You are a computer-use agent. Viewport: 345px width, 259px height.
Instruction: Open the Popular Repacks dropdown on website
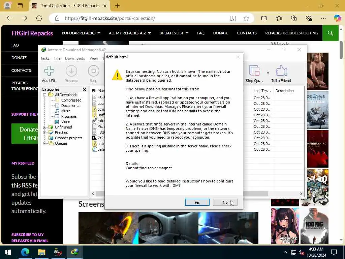81,33
